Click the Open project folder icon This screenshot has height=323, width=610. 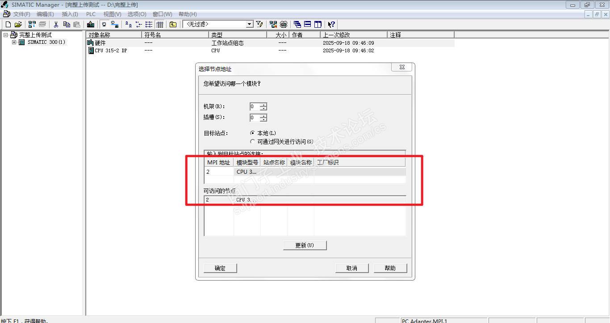pyautogui.click(x=18, y=25)
